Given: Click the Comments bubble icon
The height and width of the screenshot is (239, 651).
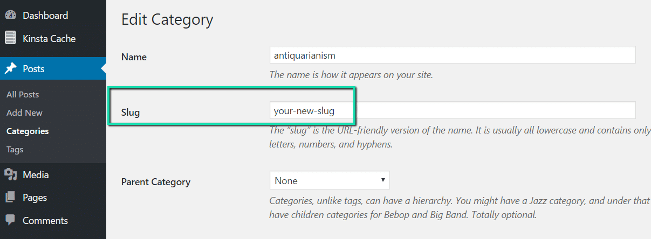Looking at the screenshot, I should tap(10, 220).
